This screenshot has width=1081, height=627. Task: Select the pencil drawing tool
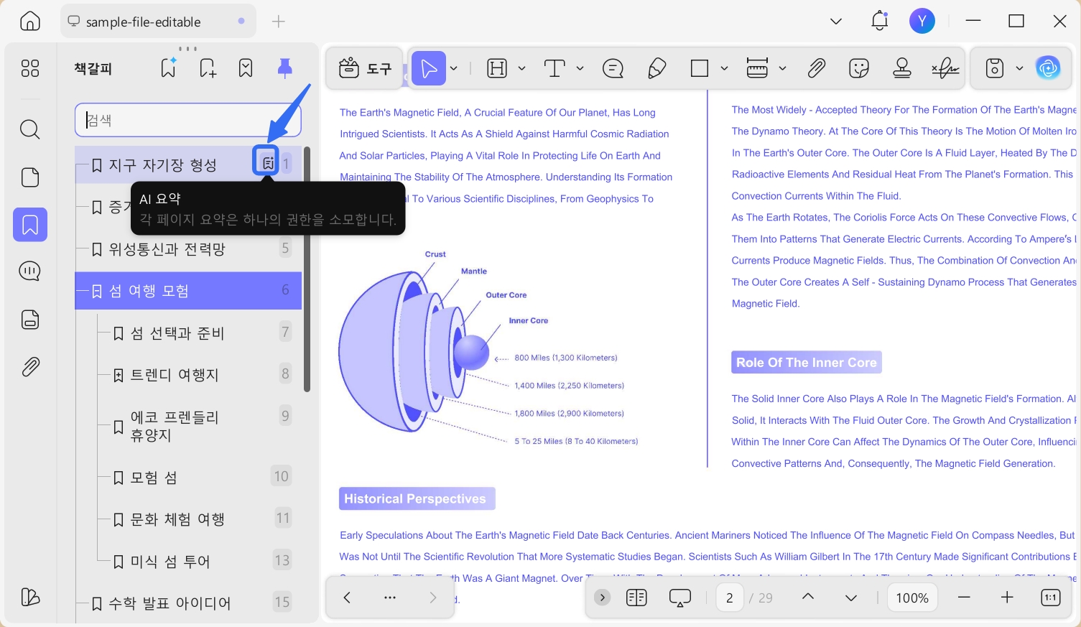point(657,68)
